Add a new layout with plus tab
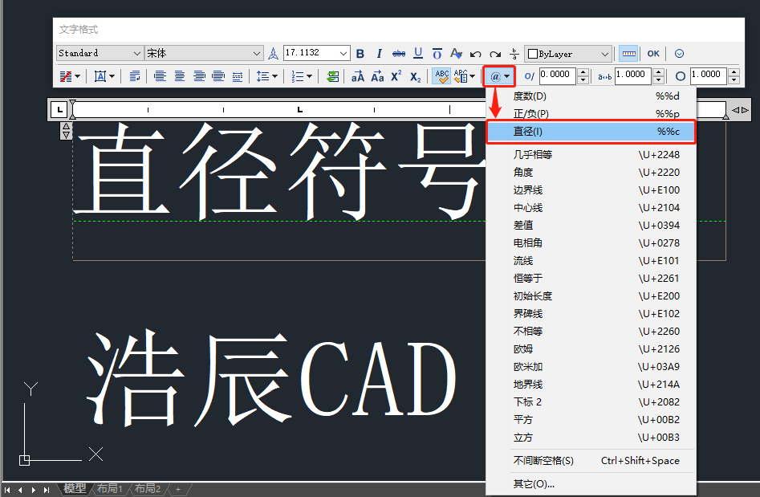 (x=178, y=489)
